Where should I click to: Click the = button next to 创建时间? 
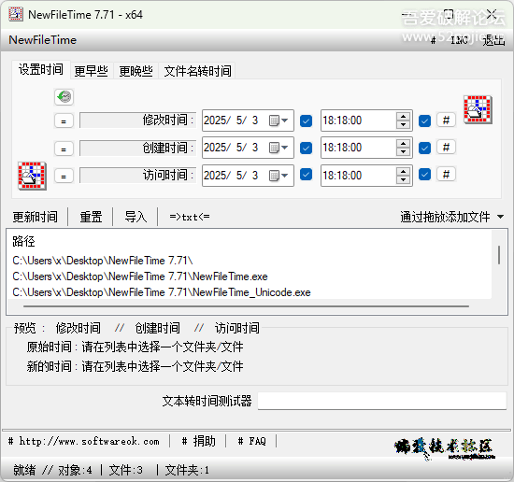(64, 149)
